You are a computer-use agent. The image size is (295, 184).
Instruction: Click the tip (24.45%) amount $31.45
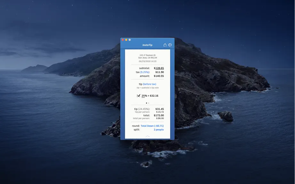tap(160, 109)
